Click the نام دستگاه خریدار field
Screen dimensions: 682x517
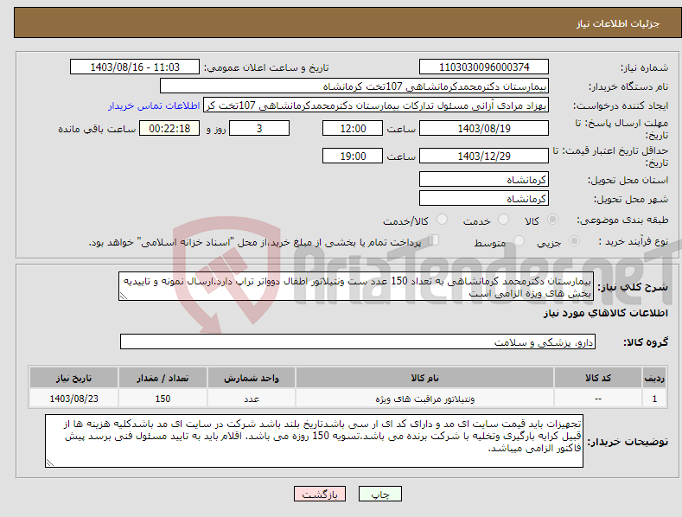click(x=354, y=86)
